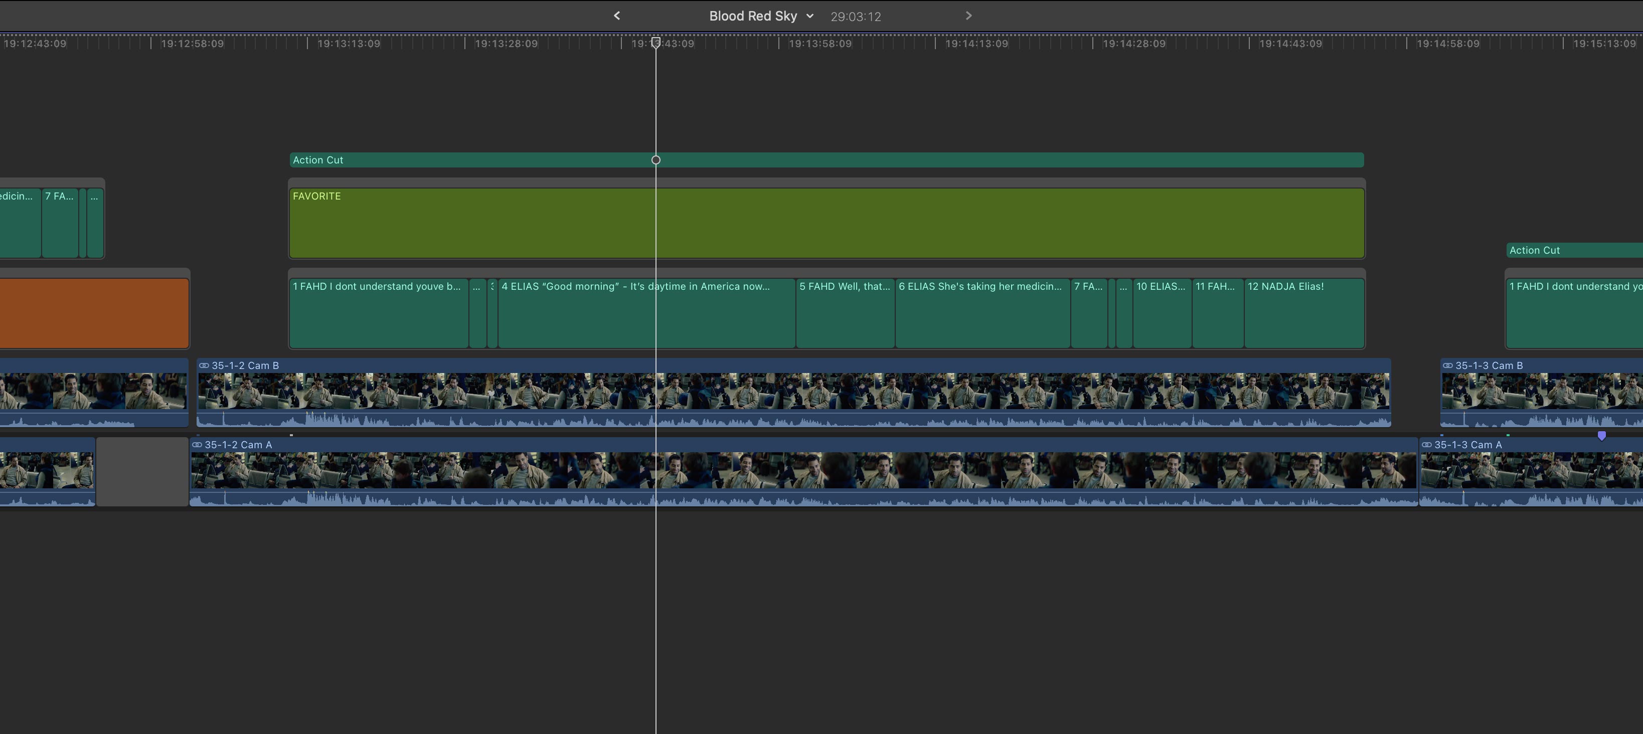Click ruler timecode 19:12:58:09

(192, 43)
